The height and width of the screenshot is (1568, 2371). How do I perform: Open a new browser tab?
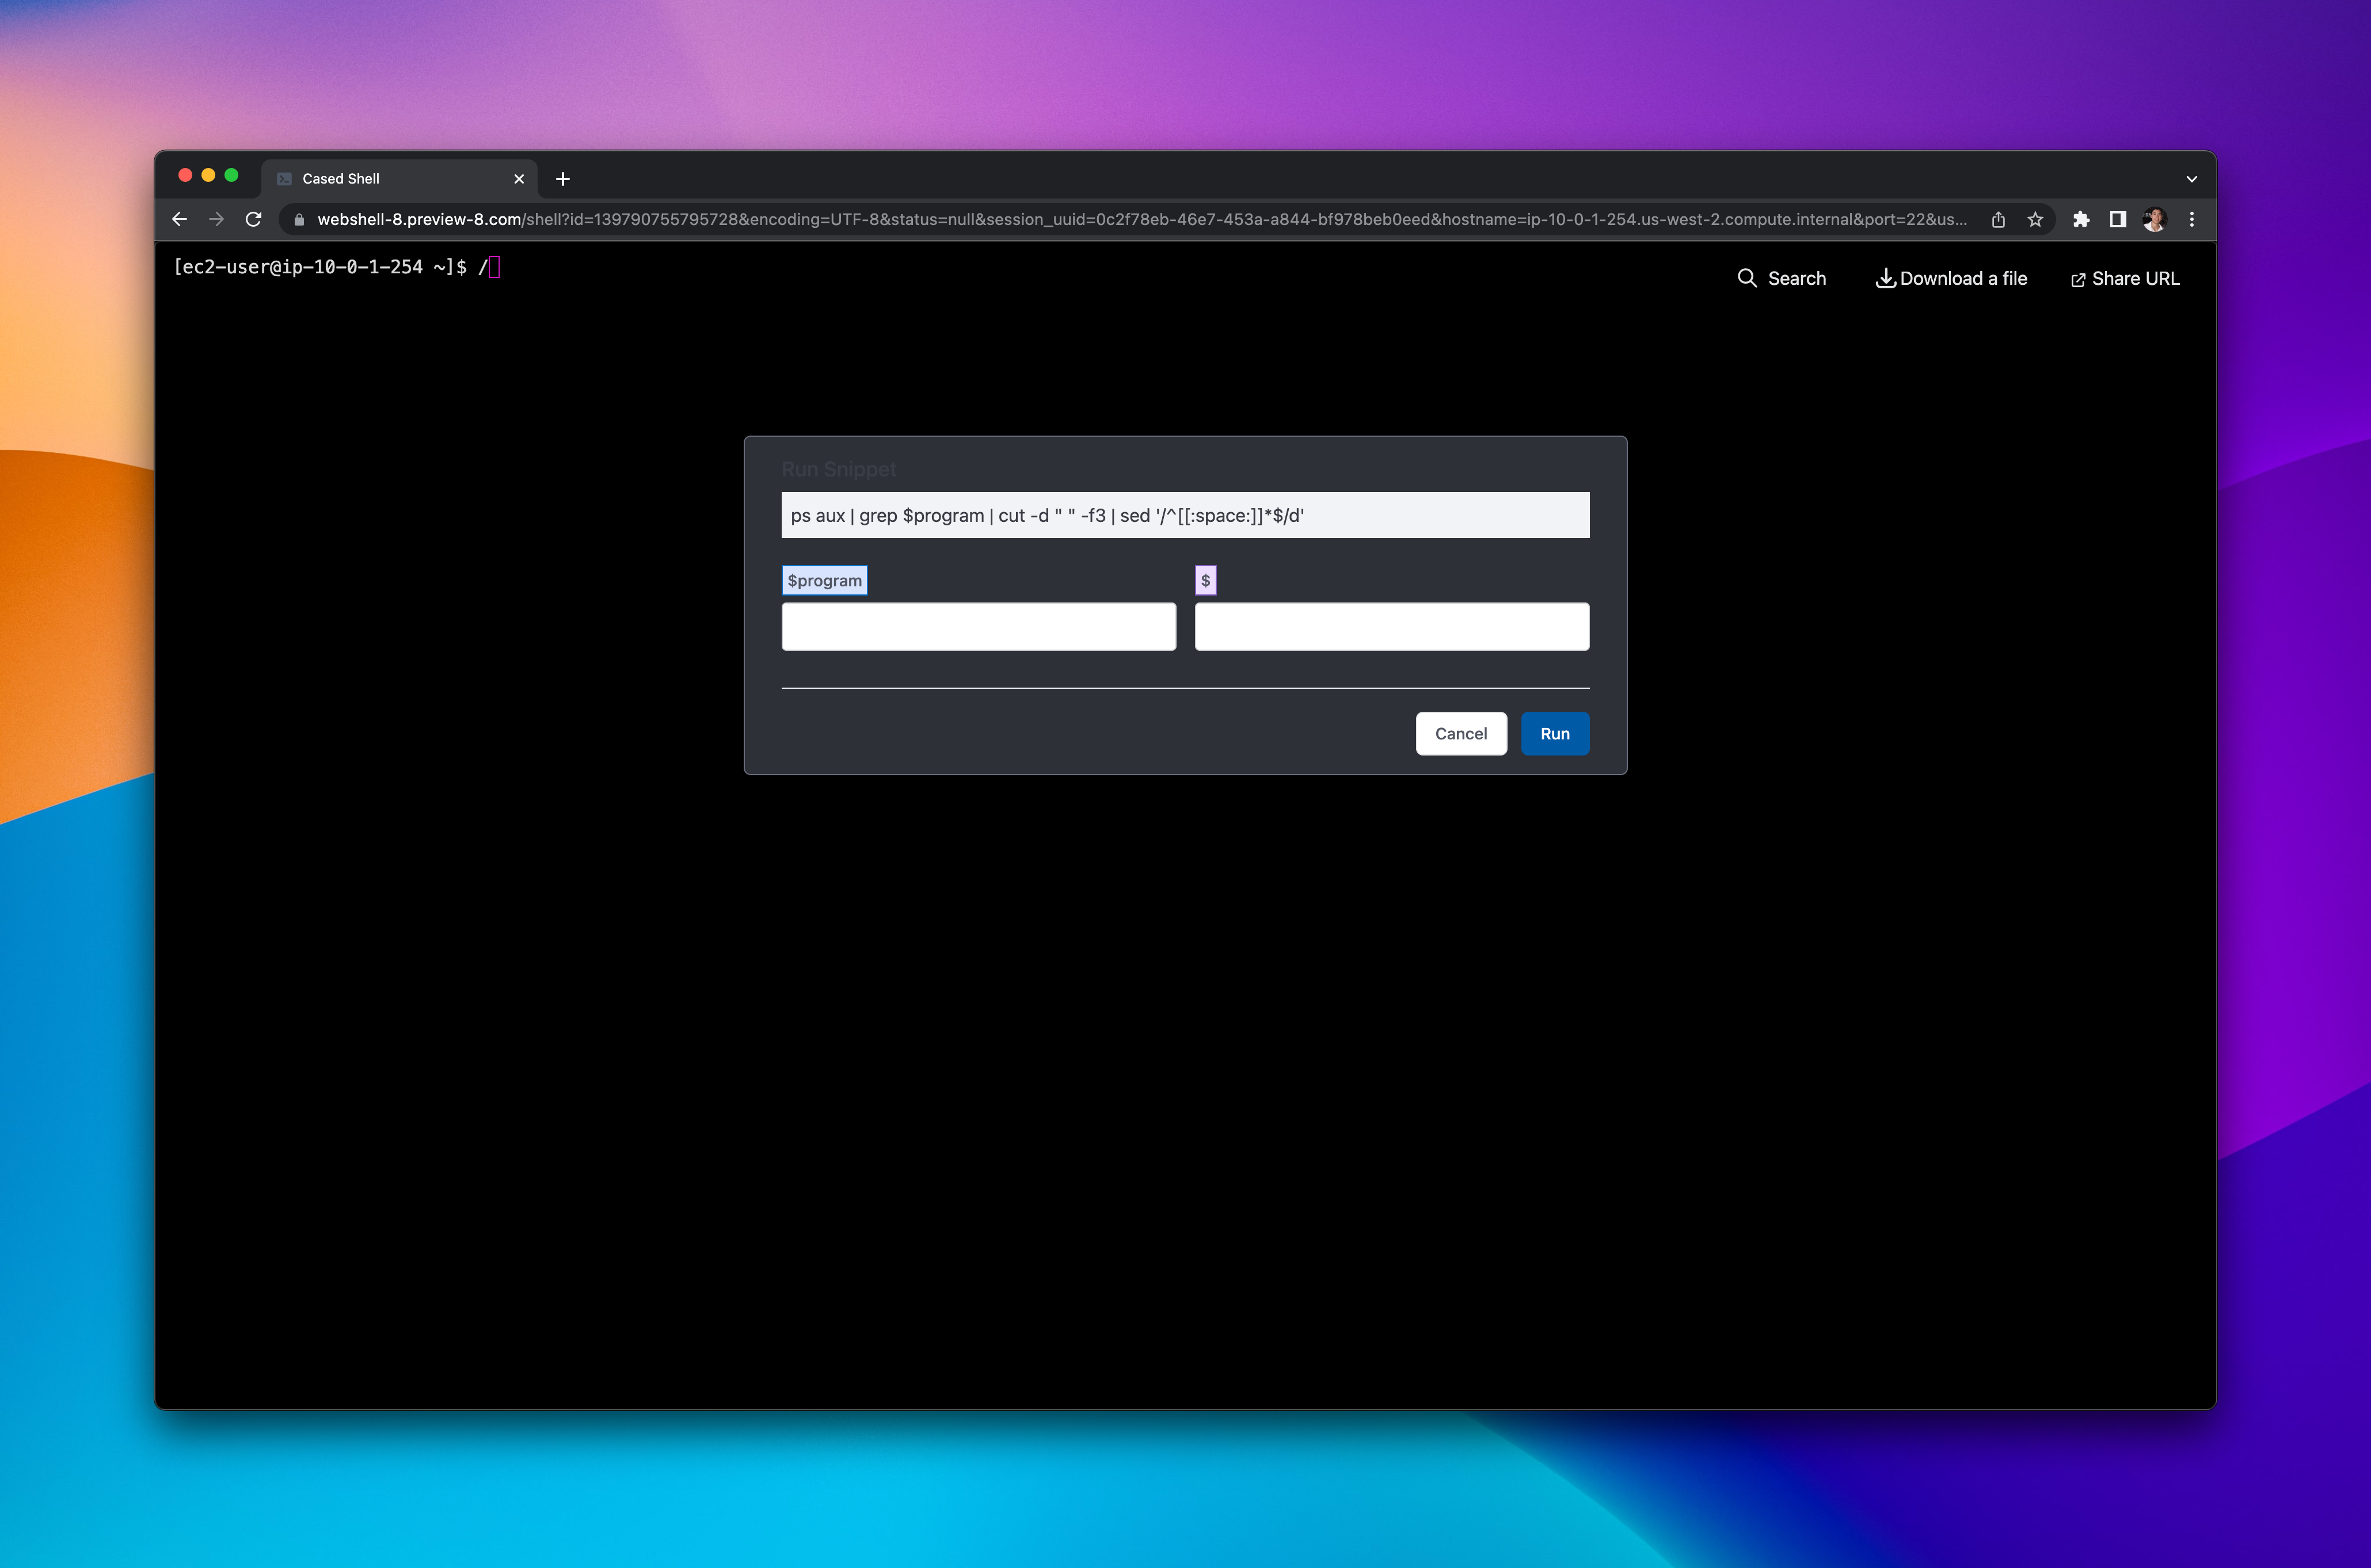point(562,179)
